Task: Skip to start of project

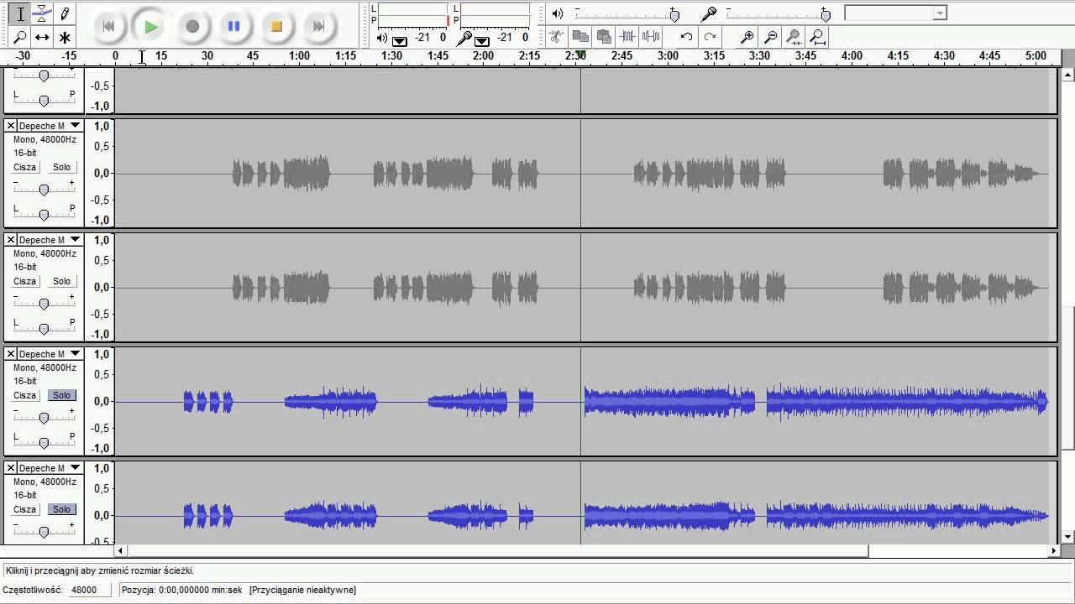Action: click(x=108, y=26)
